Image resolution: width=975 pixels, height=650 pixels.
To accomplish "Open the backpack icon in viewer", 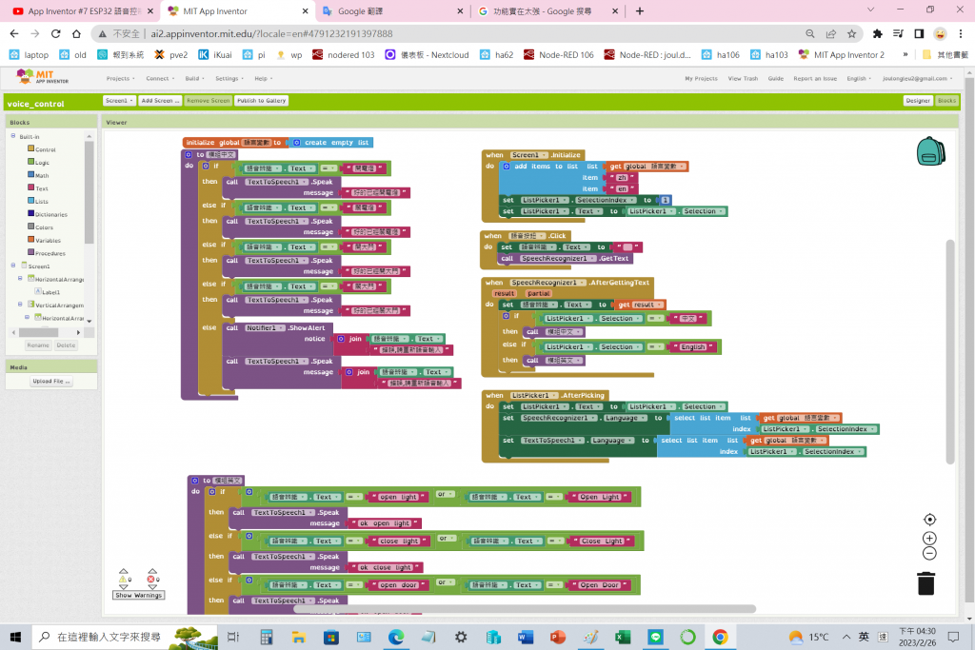I will (x=930, y=151).
